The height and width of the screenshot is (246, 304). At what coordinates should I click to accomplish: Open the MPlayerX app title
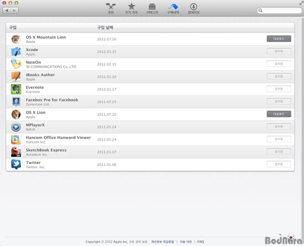point(35,125)
